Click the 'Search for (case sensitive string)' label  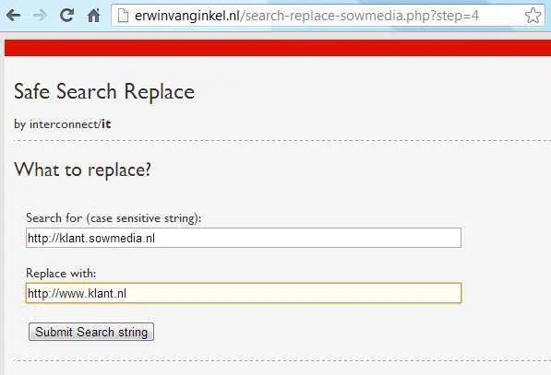(114, 217)
